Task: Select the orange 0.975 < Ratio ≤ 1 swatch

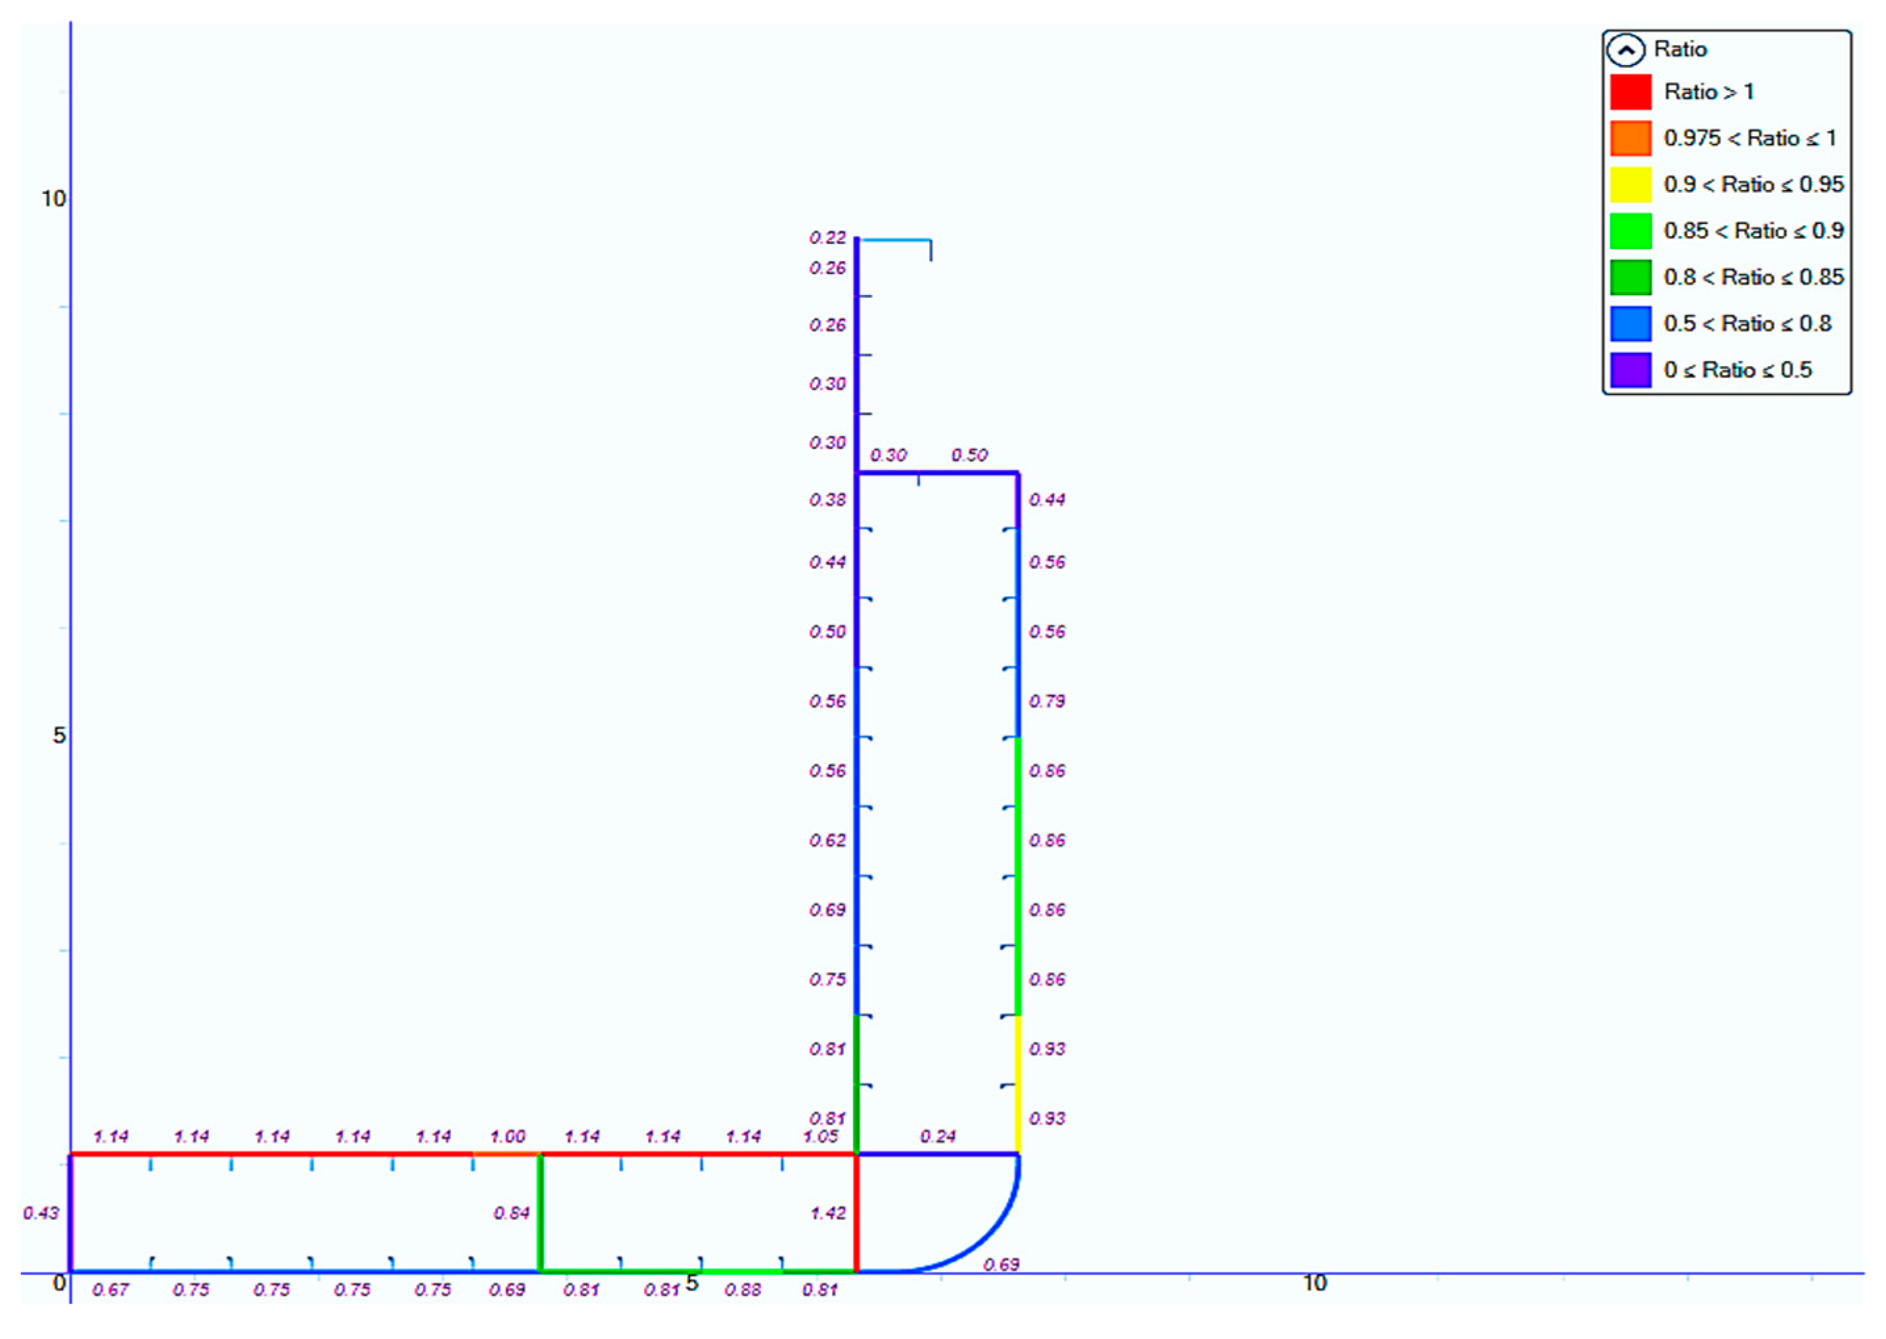Action: click(x=1630, y=137)
